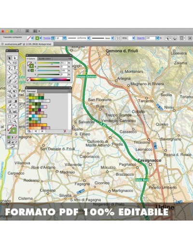Open the Colore panel options menu
Screen dimensions: 193x249
tap(70, 59)
